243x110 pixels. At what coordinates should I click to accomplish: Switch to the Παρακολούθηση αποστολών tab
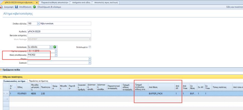[55, 3]
